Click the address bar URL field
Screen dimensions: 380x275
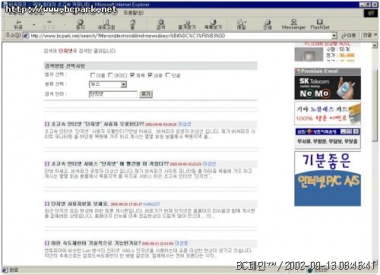coord(181,36)
